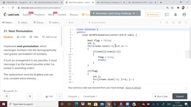
Task: Open the playground icon in header
Action: [167, 15]
